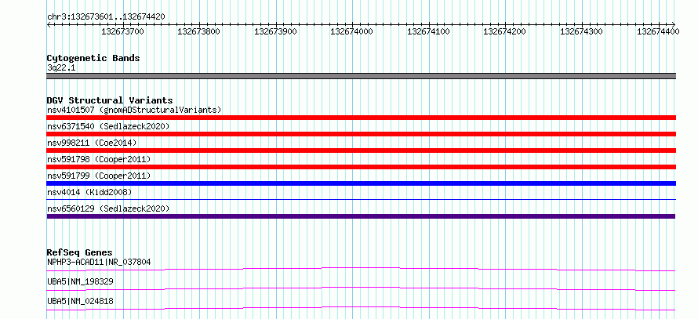Image resolution: width=698 pixels, height=319 pixels.
Task: Click ruler position 132673700
Action: [123, 31]
